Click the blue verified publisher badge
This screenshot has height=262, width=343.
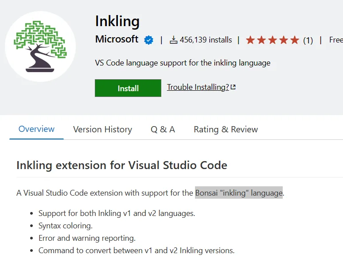(x=148, y=40)
